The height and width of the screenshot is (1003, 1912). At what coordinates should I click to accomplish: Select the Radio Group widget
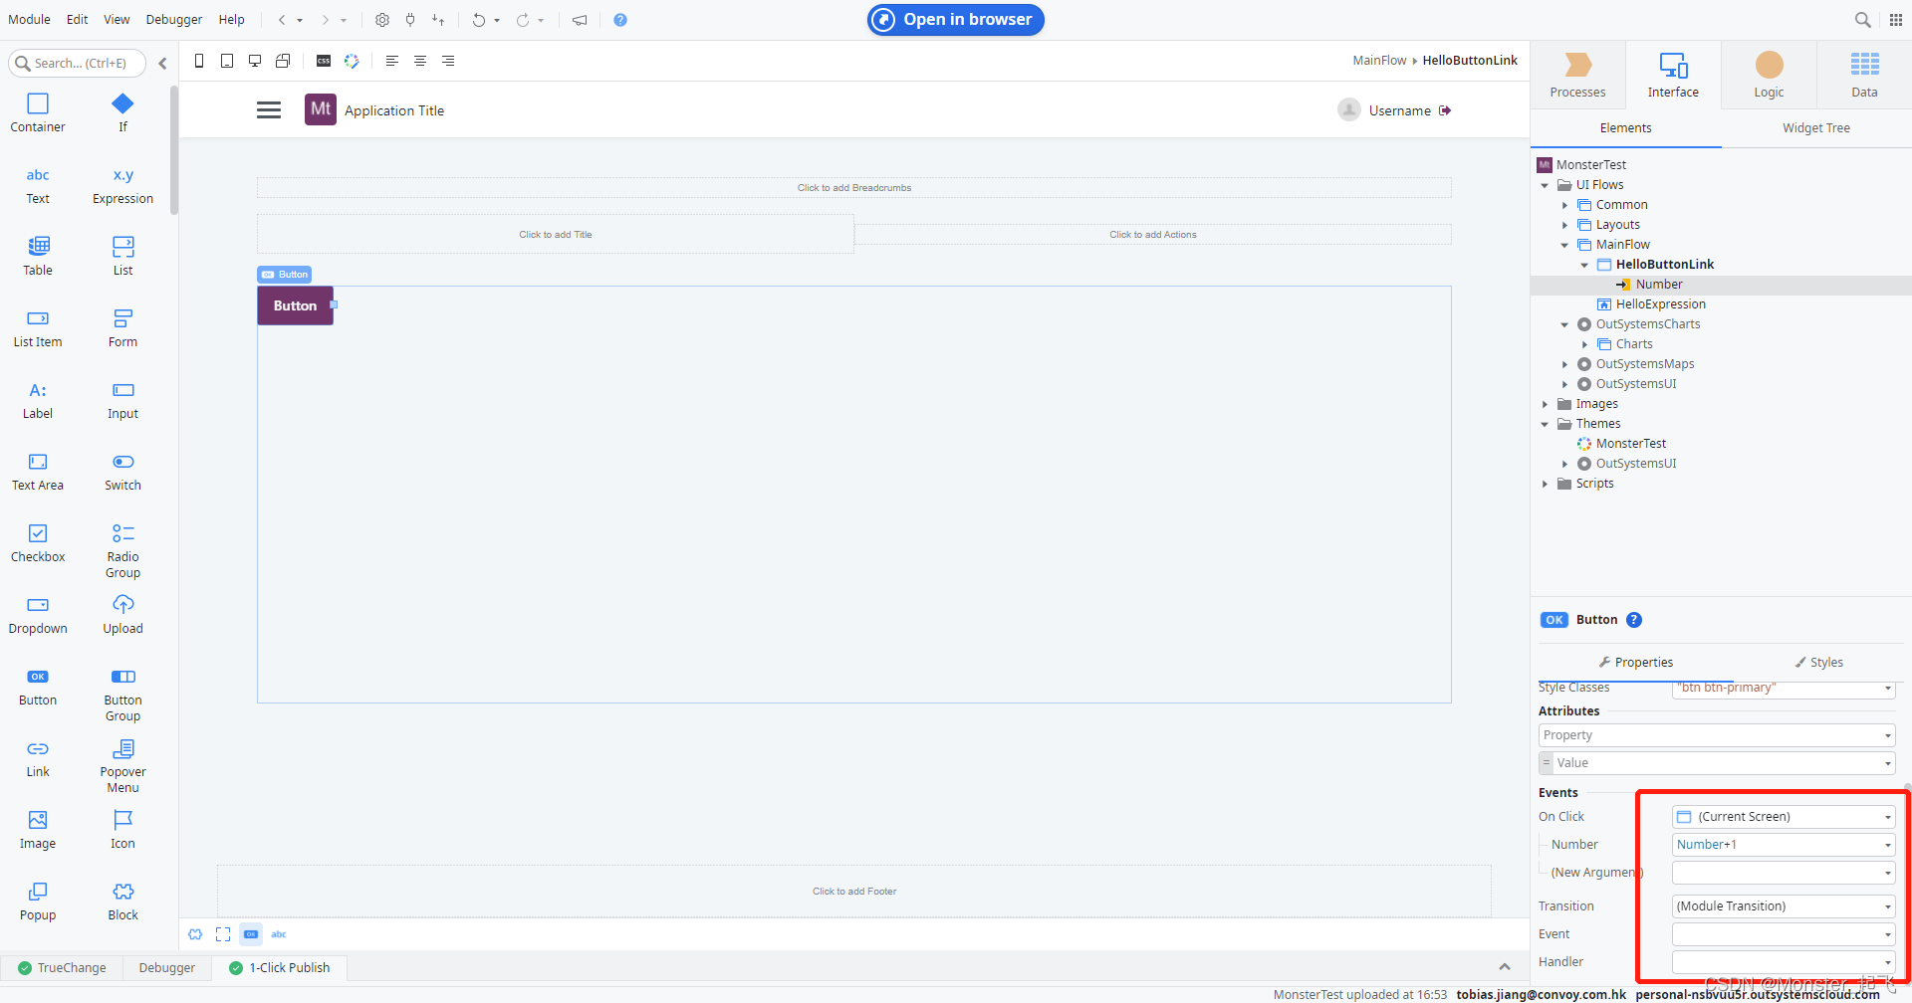coord(122,550)
